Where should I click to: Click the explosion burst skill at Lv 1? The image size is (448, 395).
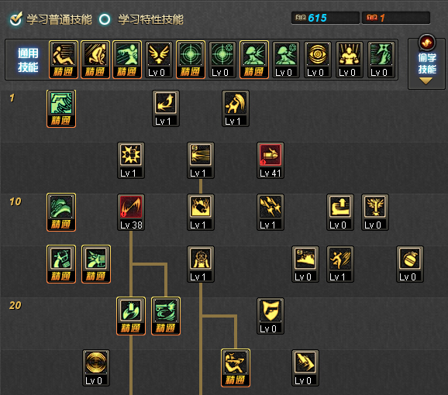(x=131, y=160)
